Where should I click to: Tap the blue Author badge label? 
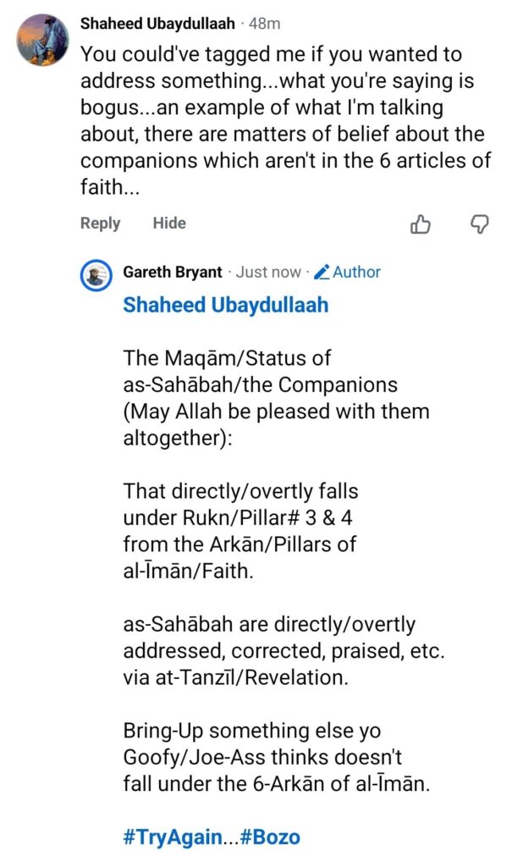(356, 273)
